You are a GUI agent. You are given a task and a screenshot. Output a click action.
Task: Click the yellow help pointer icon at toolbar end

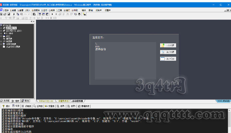[84, 14]
